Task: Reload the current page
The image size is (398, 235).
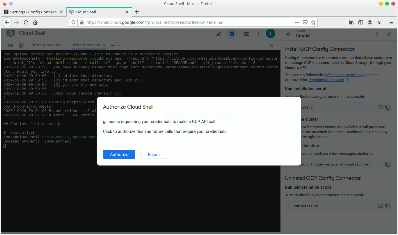Action: [x=26, y=22]
